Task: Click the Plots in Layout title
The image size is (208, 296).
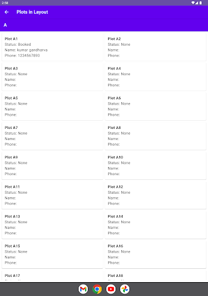Action: 32,12
